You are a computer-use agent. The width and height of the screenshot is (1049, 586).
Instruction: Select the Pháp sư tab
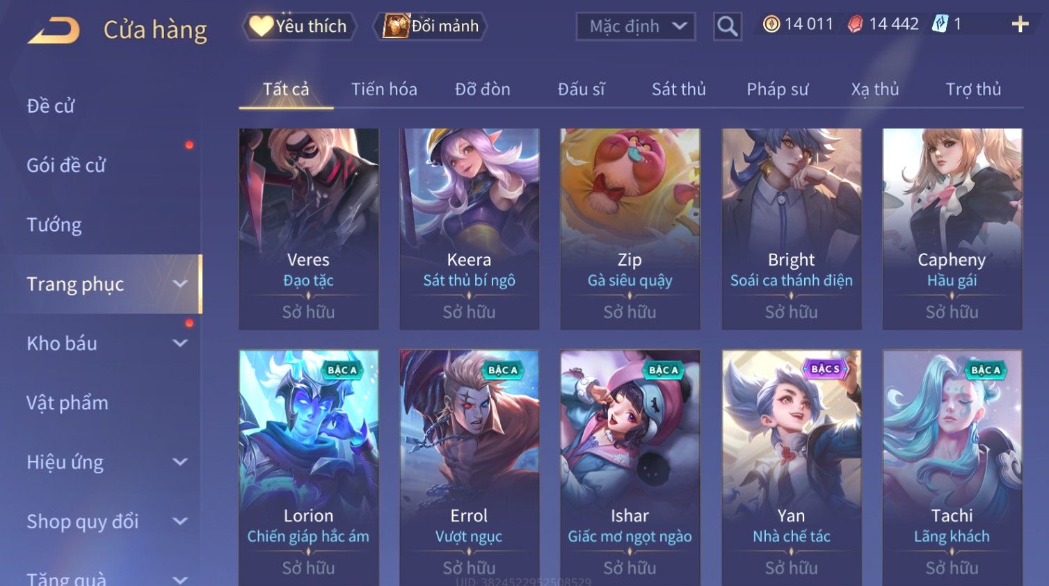[x=778, y=89]
